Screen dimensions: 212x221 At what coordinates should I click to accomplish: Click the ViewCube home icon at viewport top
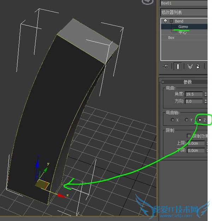coord(147,2)
